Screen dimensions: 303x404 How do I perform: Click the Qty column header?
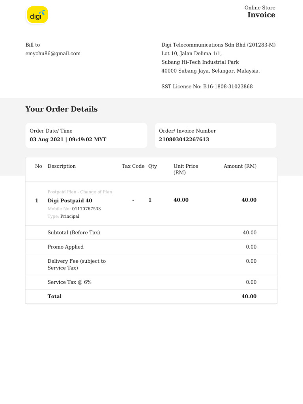pos(152,166)
